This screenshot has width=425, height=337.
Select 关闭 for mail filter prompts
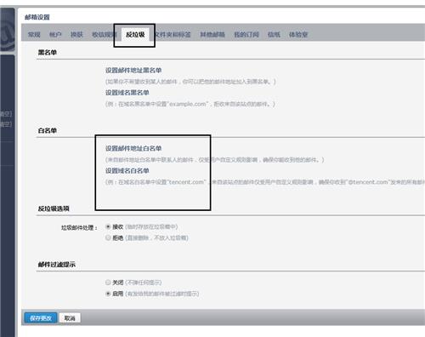(108, 283)
